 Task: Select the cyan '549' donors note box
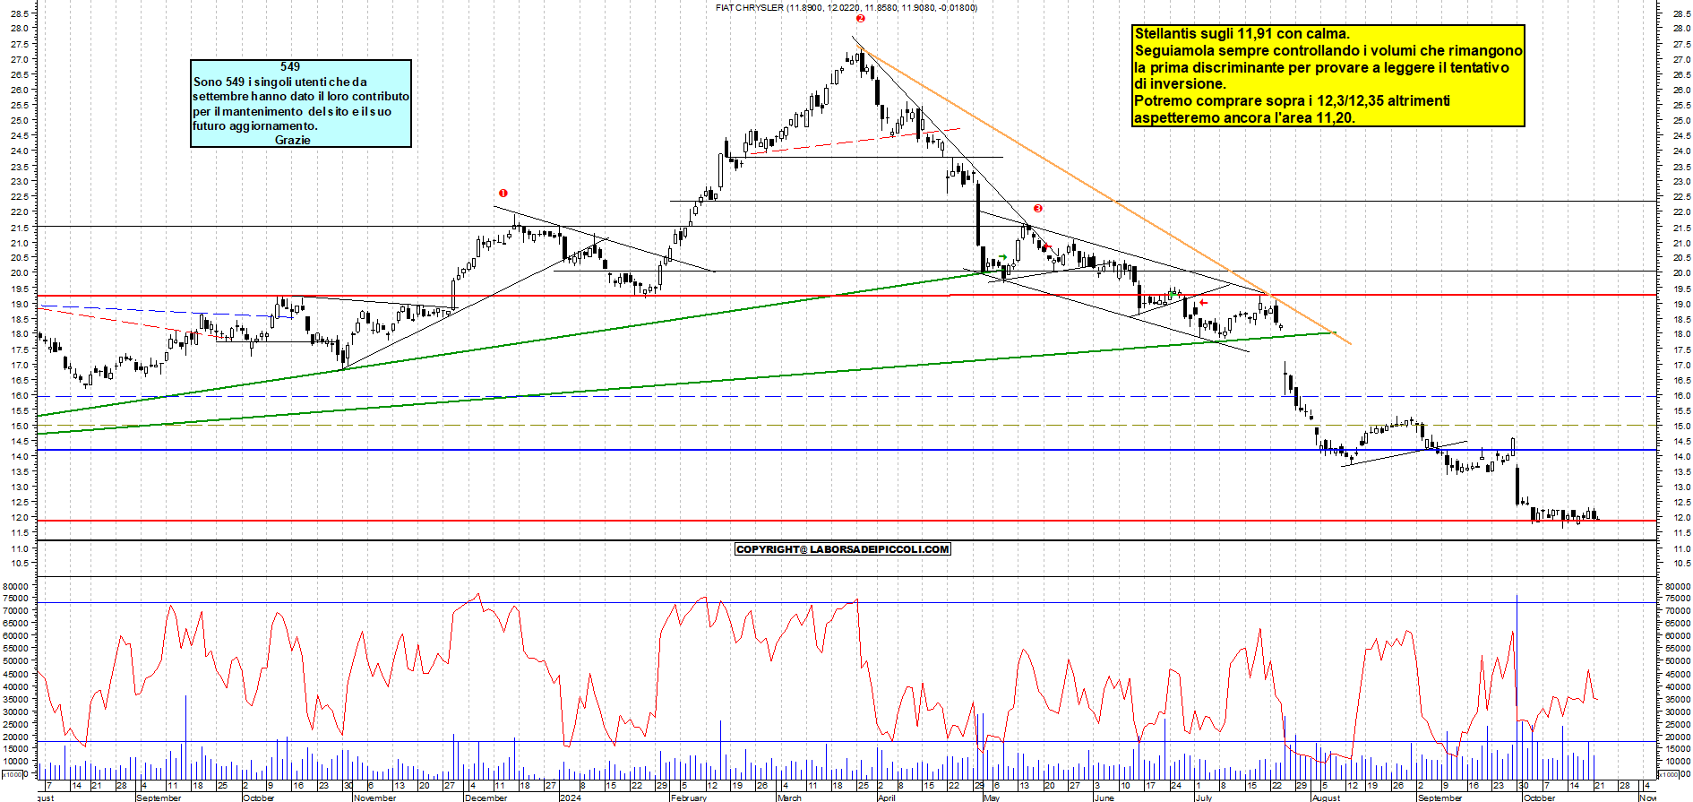pyautogui.click(x=301, y=103)
